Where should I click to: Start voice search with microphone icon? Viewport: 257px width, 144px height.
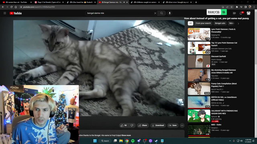click(x=169, y=13)
